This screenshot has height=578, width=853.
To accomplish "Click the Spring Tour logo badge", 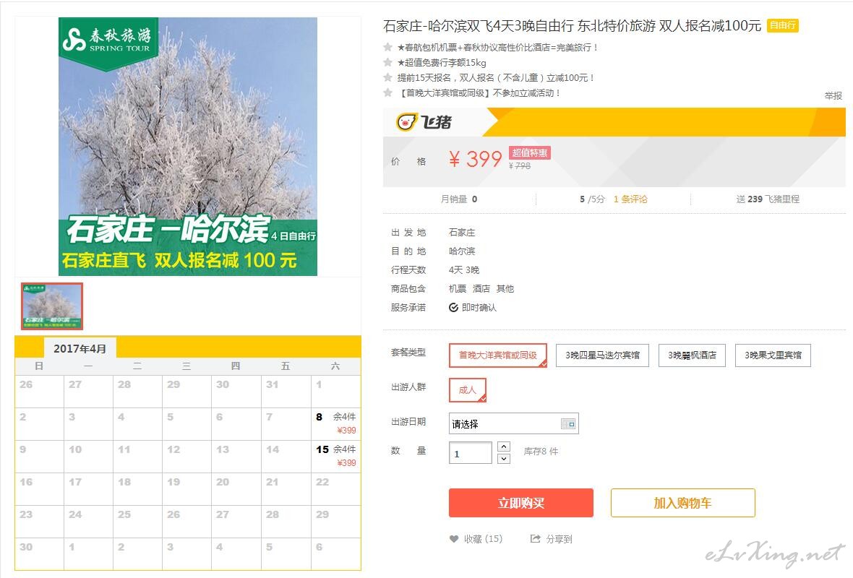I will pyautogui.click(x=108, y=43).
